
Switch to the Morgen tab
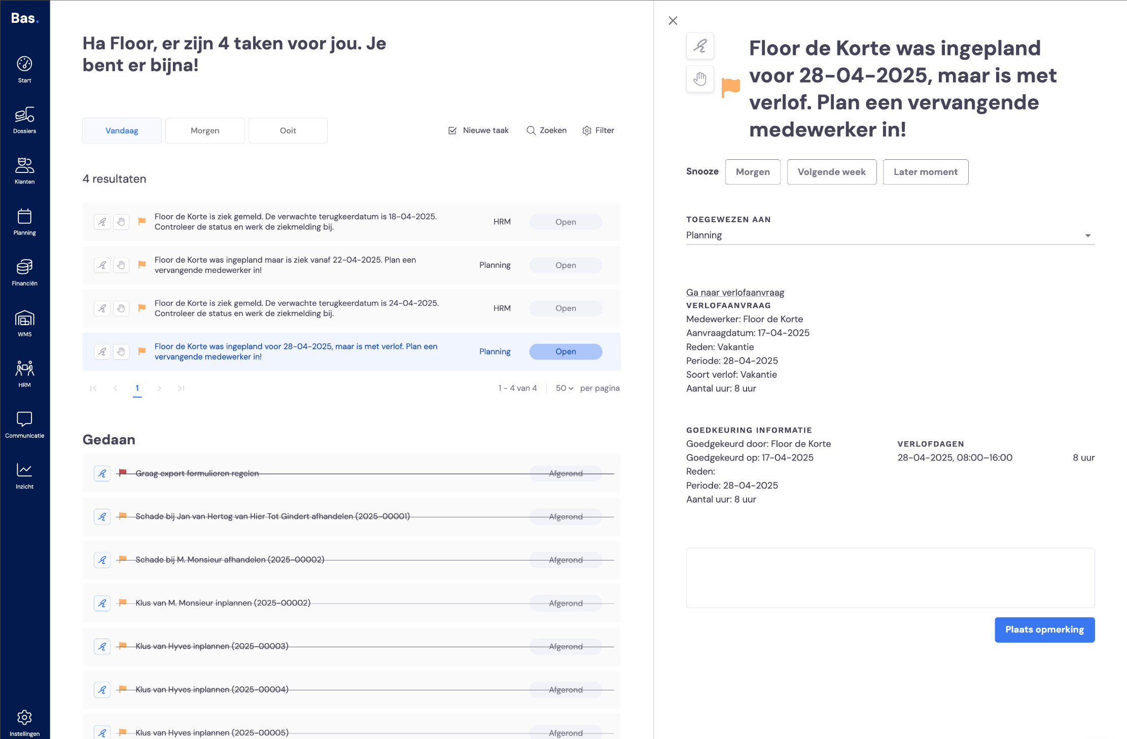point(205,130)
